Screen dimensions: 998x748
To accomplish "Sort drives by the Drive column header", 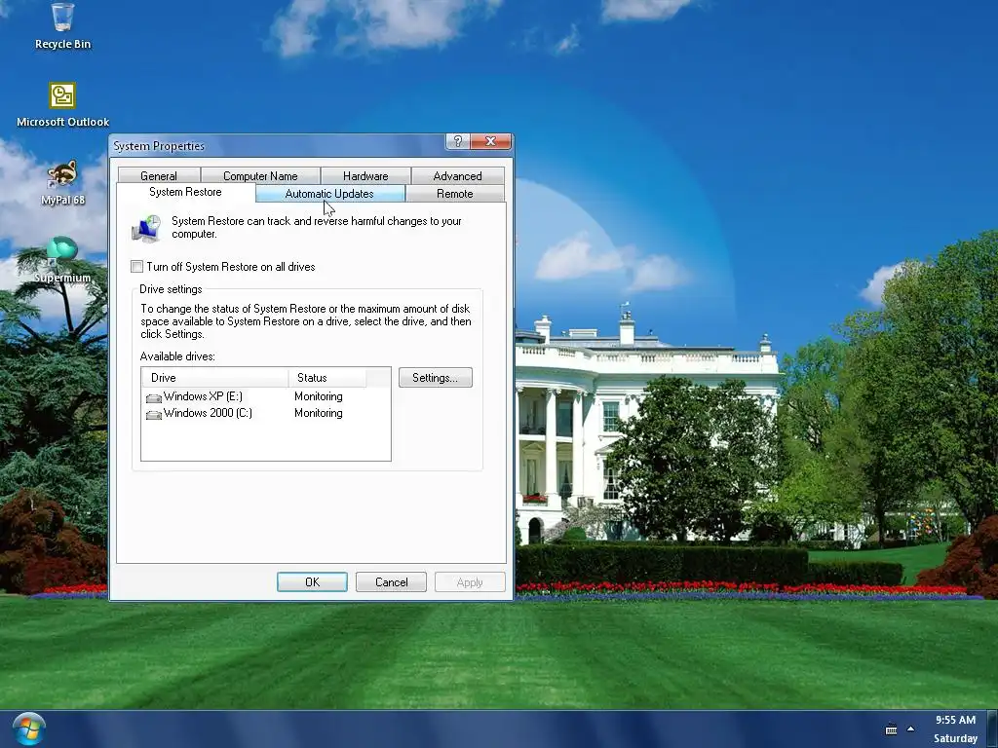I will (x=215, y=377).
